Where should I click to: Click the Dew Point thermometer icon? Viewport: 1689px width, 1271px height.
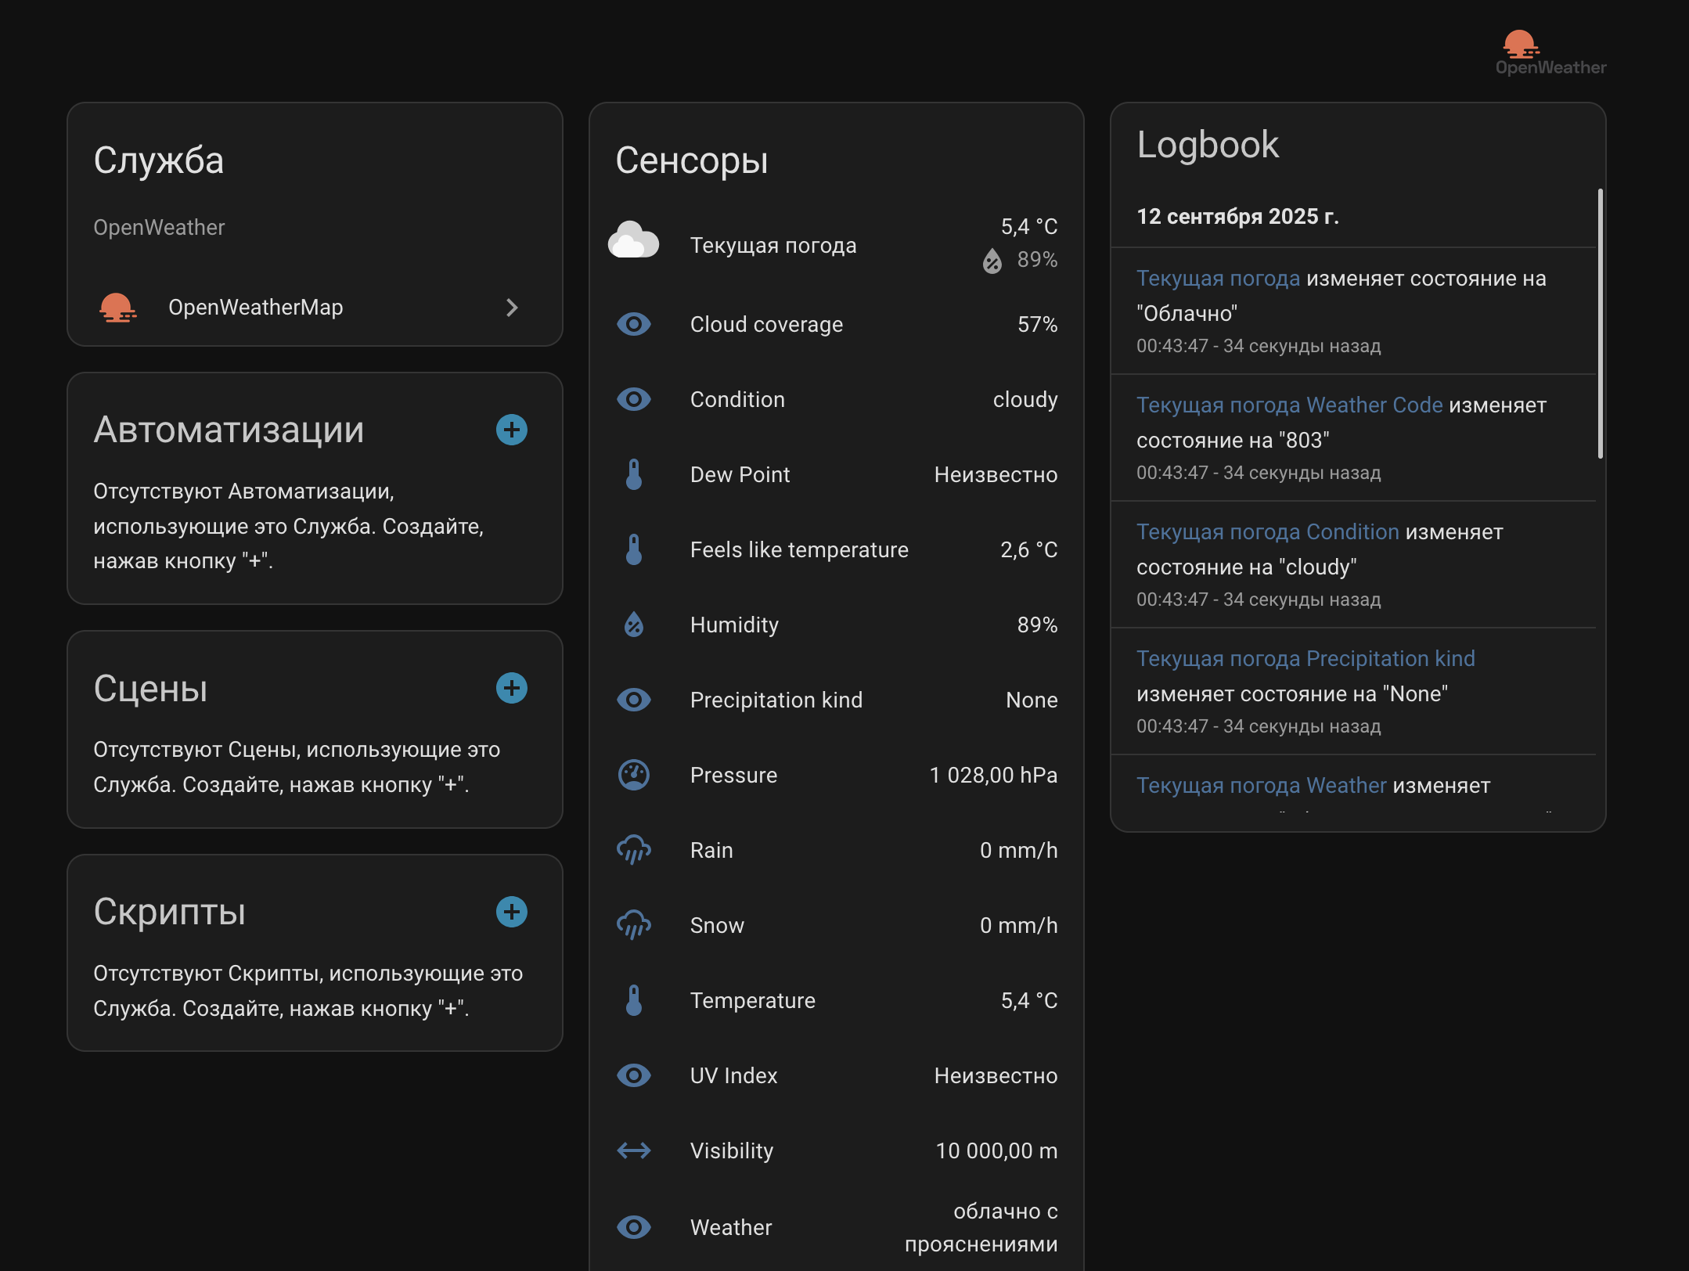[x=633, y=474]
